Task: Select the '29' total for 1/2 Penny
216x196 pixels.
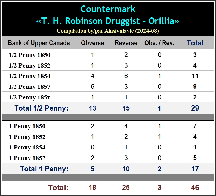Action: 195,108
